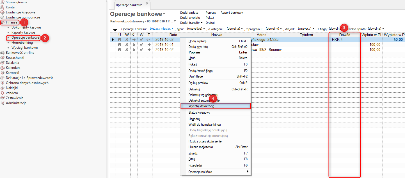This screenshot has height=178, width=405.
Task: Choose Dekretuj from the context menu
Action: [x=216, y=89]
